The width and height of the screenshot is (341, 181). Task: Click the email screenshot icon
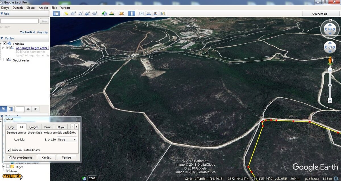[142, 13]
